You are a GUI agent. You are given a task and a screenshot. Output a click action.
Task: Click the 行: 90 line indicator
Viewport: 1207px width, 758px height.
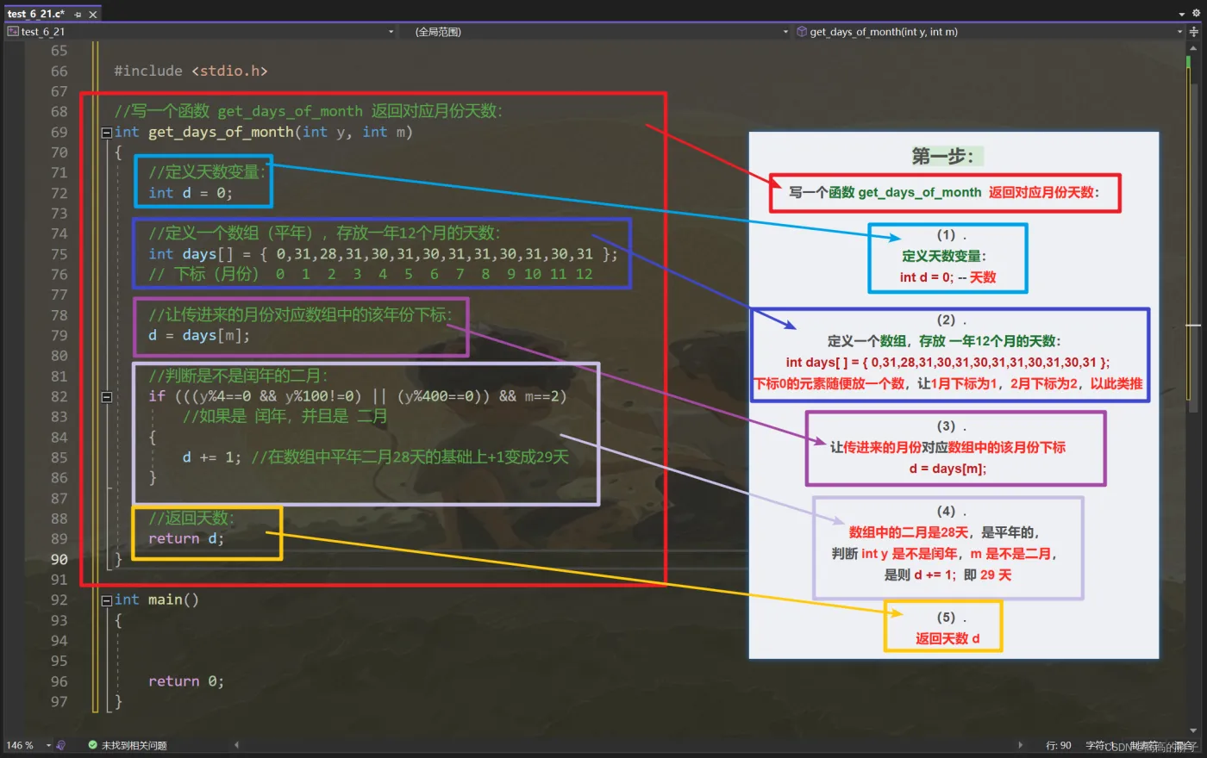[x=1059, y=746]
